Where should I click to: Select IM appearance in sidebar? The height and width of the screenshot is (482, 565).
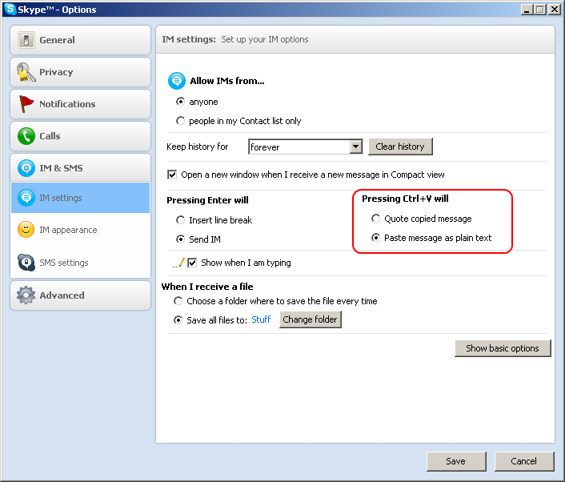pos(80,230)
